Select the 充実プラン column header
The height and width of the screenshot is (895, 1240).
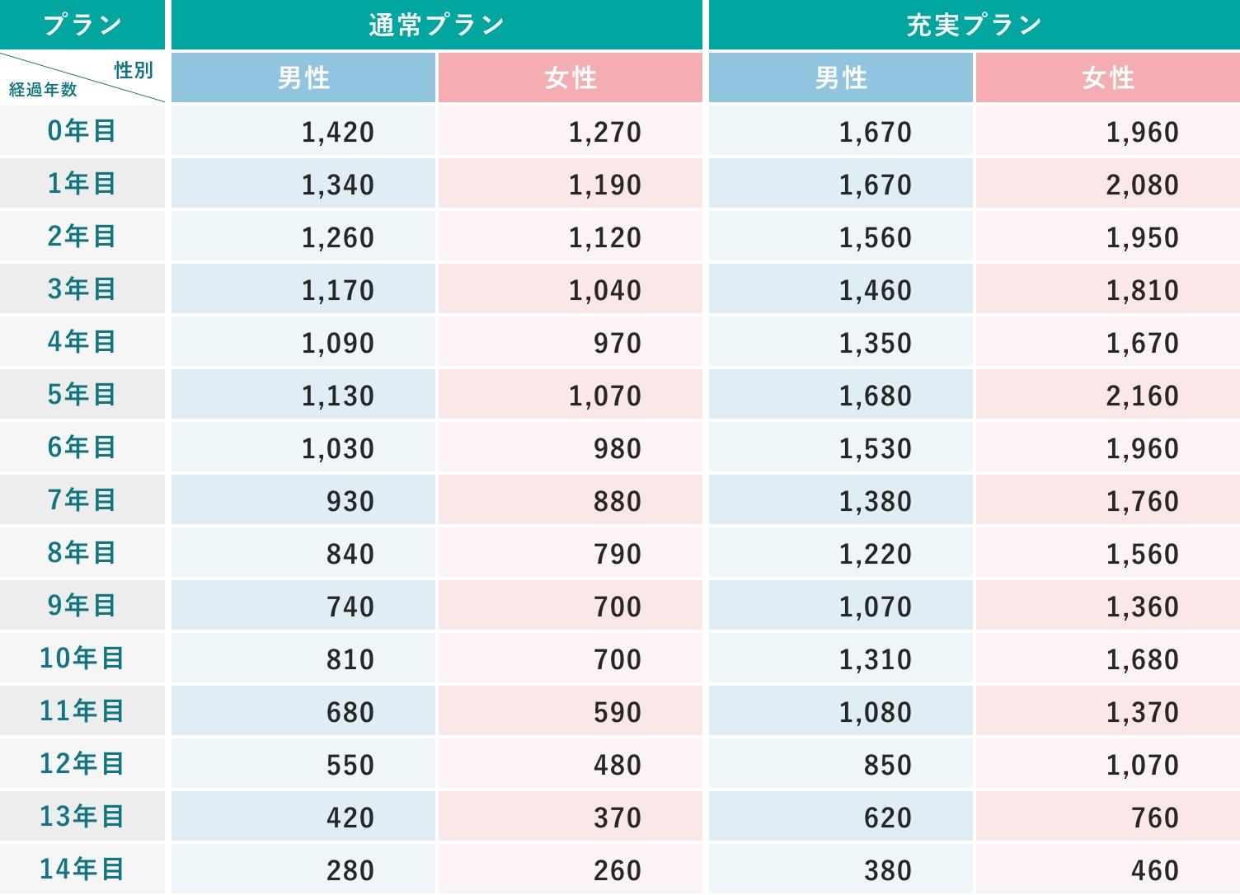974,25
